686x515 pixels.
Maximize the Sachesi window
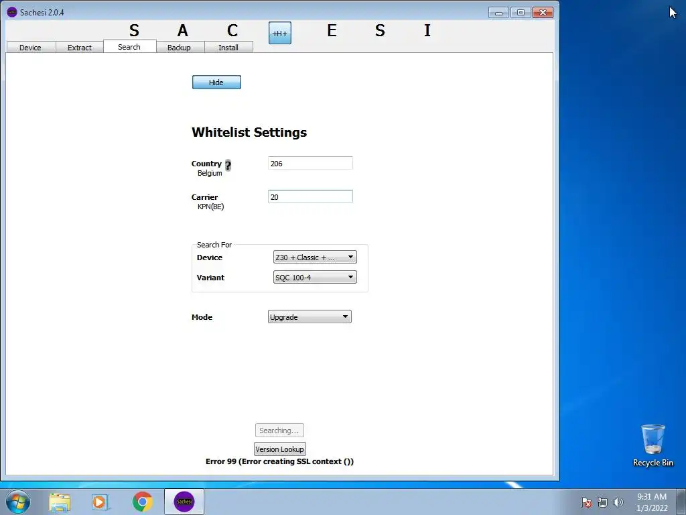(521, 12)
